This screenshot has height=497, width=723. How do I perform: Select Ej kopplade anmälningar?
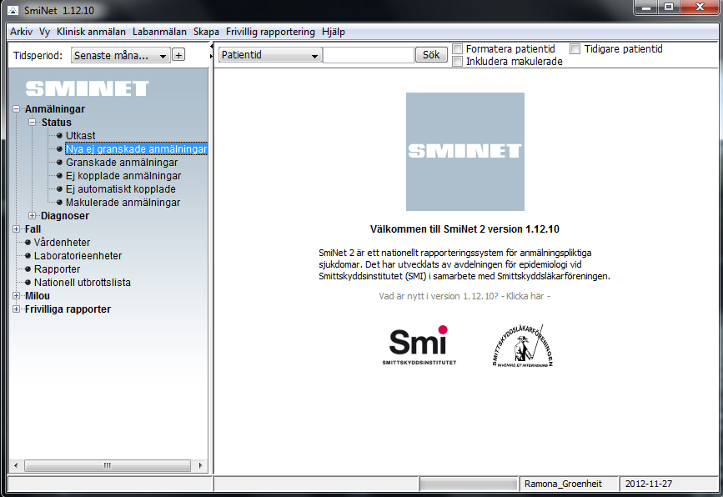pyautogui.click(x=123, y=176)
